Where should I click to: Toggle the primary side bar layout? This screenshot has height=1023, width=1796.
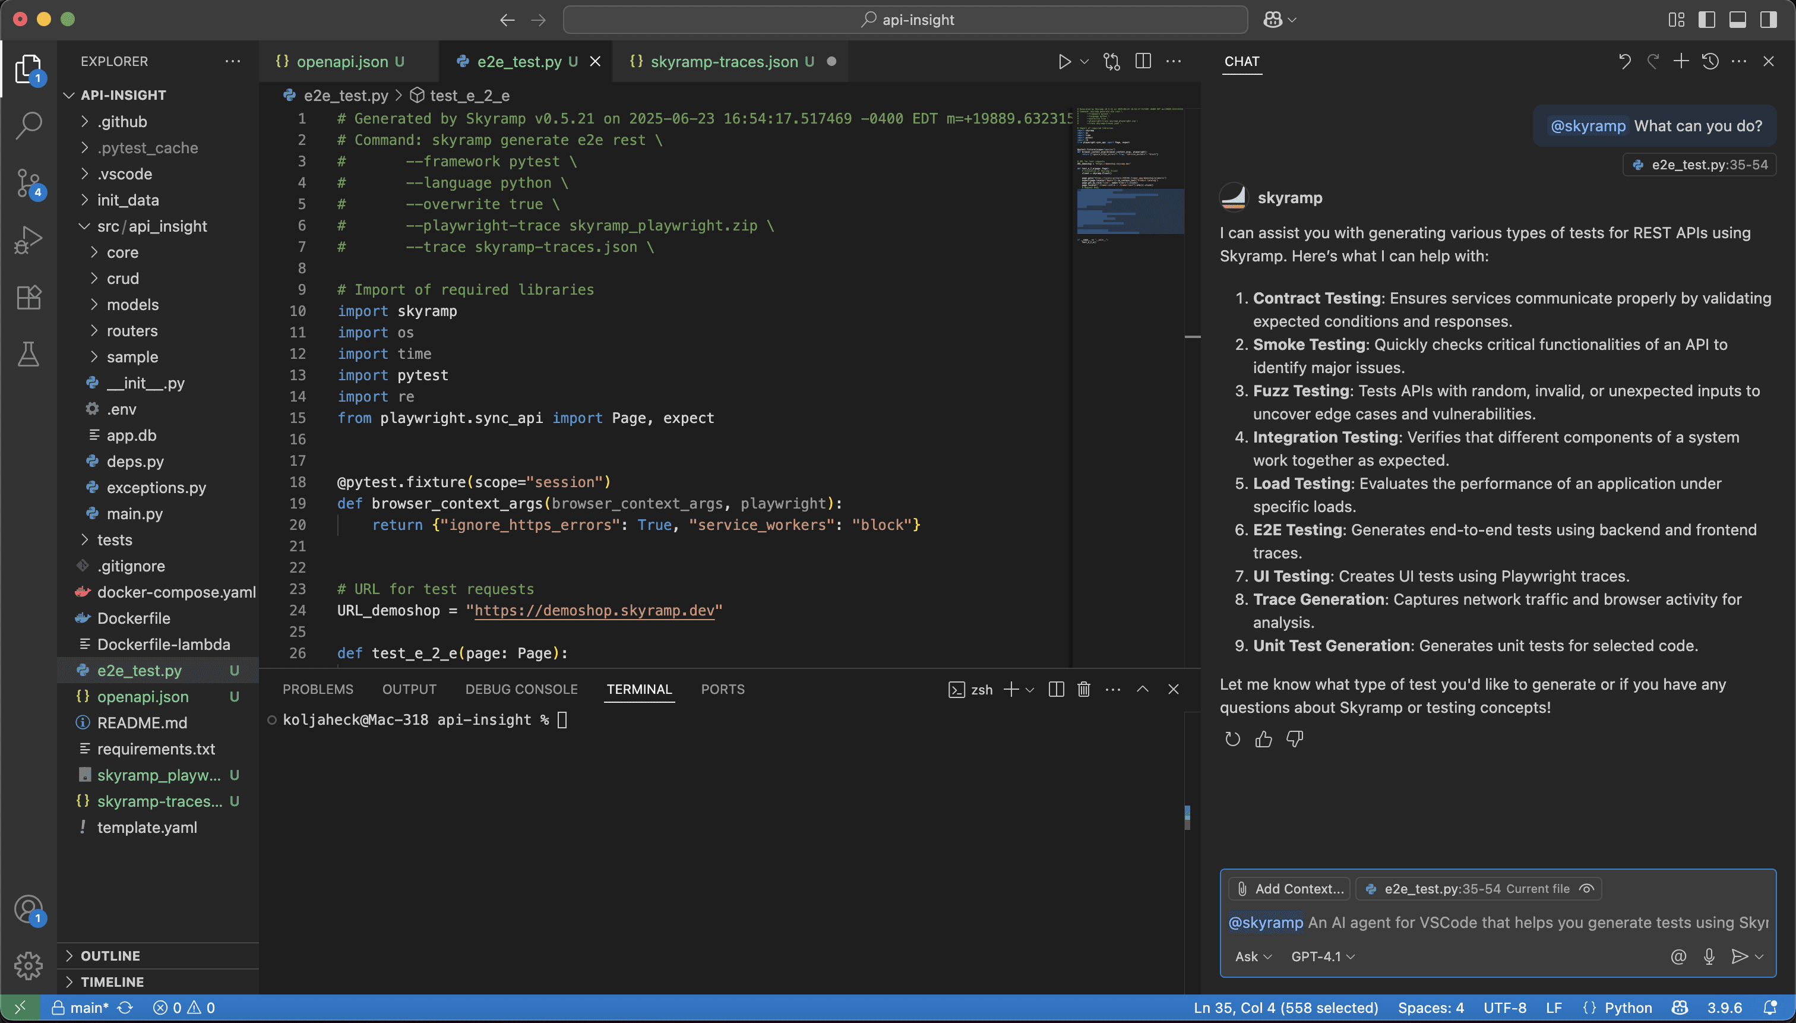click(x=1706, y=20)
